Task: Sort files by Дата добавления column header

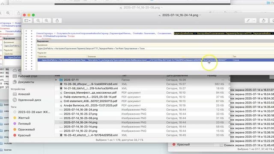Action: (177, 76)
